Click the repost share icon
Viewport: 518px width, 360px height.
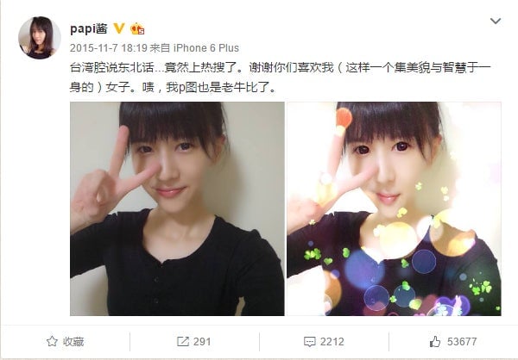[x=183, y=342]
